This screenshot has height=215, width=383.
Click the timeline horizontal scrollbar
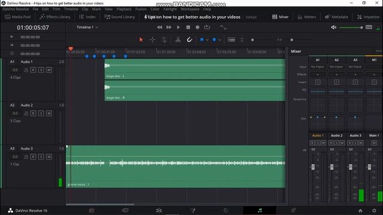100,204
